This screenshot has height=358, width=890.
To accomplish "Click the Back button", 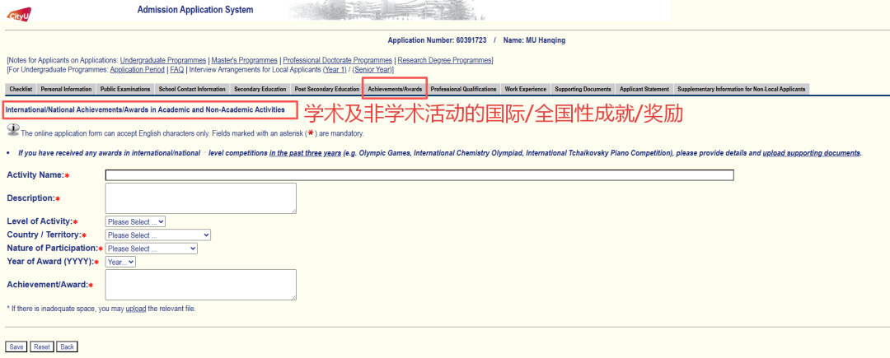I will [x=67, y=346].
